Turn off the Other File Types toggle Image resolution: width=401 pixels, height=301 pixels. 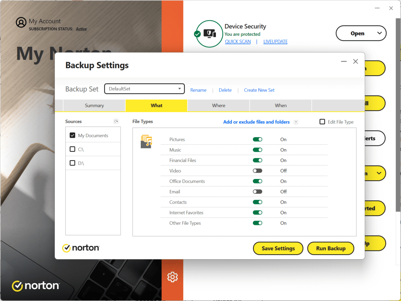pyautogui.click(x=257, y=223)
